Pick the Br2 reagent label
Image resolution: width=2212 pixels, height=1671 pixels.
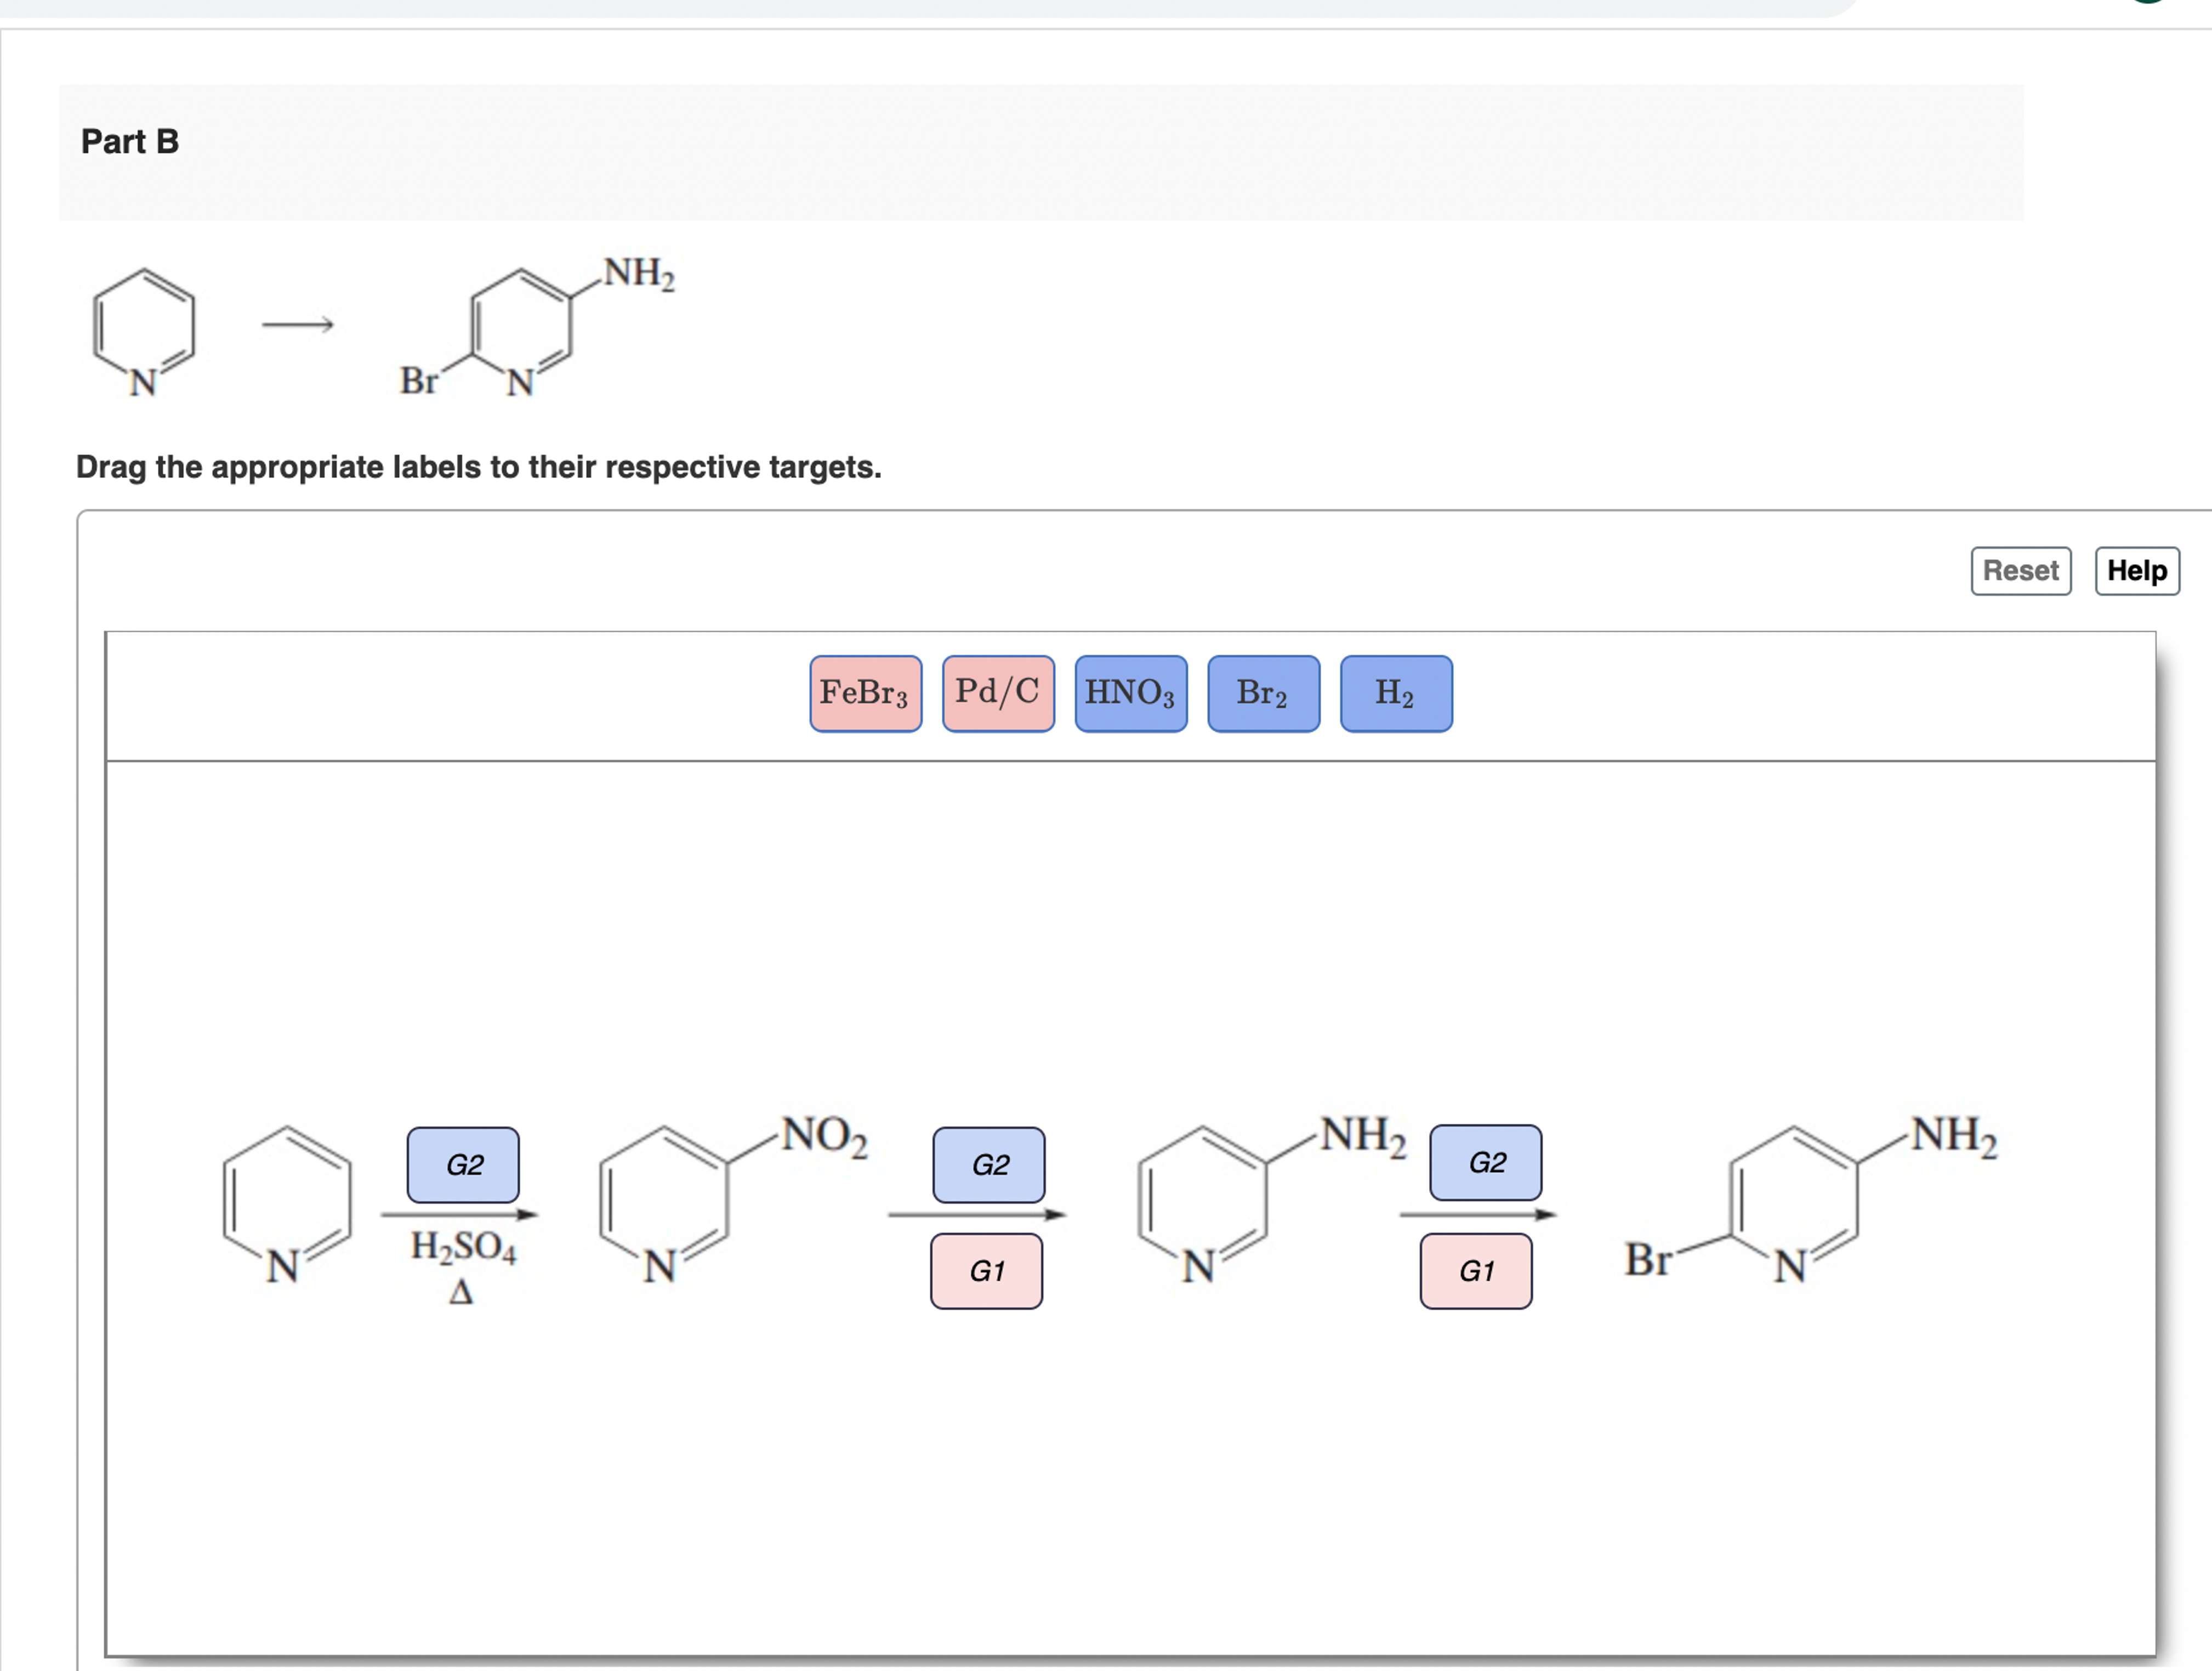tap(1263, 693)
